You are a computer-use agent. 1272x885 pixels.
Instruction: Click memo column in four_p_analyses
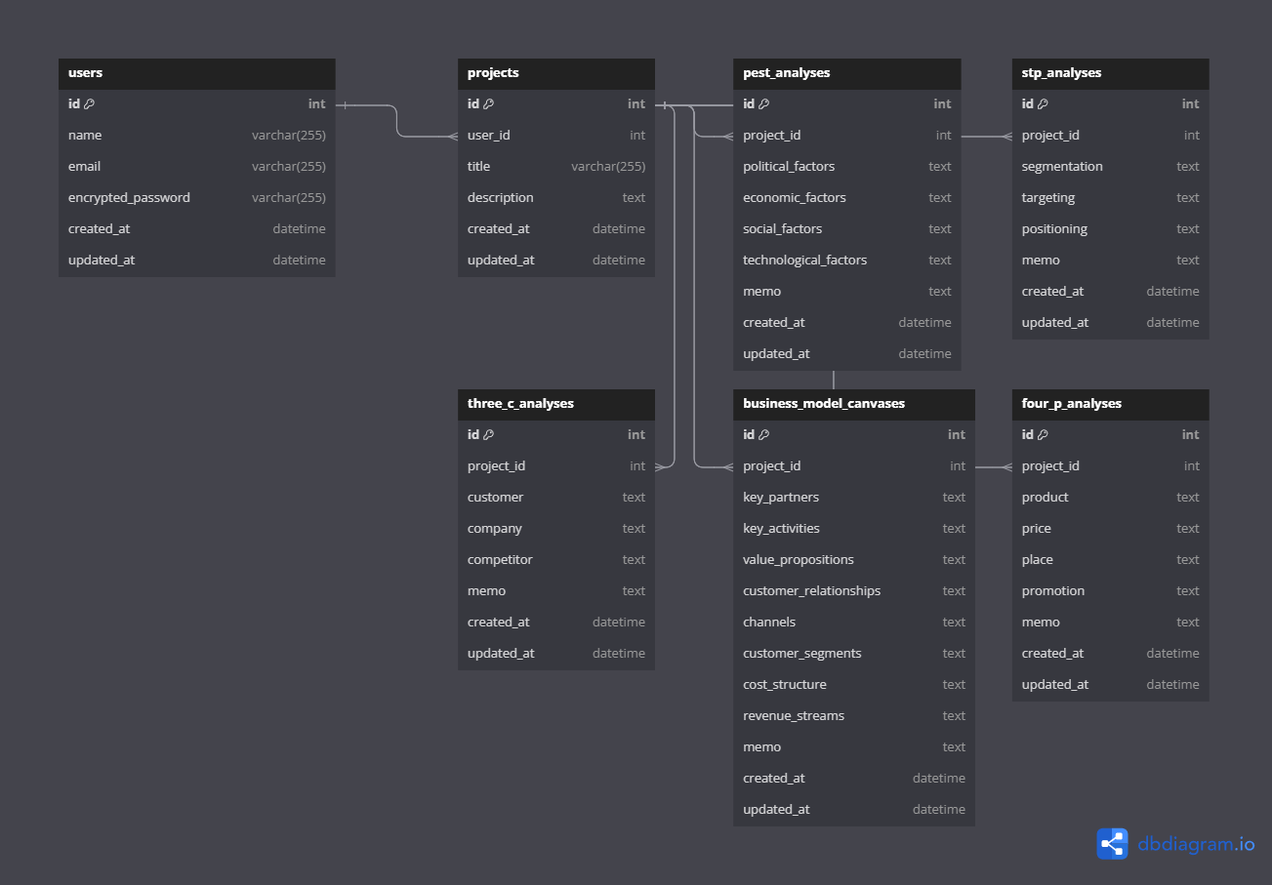pos(1111,622)
